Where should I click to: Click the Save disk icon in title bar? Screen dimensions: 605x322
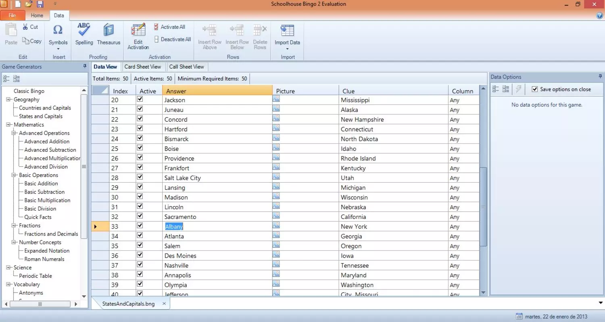click(40, 4)
